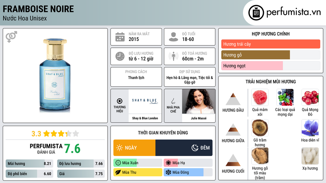Image resolution: width=326 pixels, height=183 pixels.
Task: Click the Độ phổ biến 6.60 score bar
Action: (29, 174)
